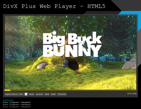Viewport: 141px width, 109px height.
Task: Switch player to Small size
Action: (x=53, y=94)
